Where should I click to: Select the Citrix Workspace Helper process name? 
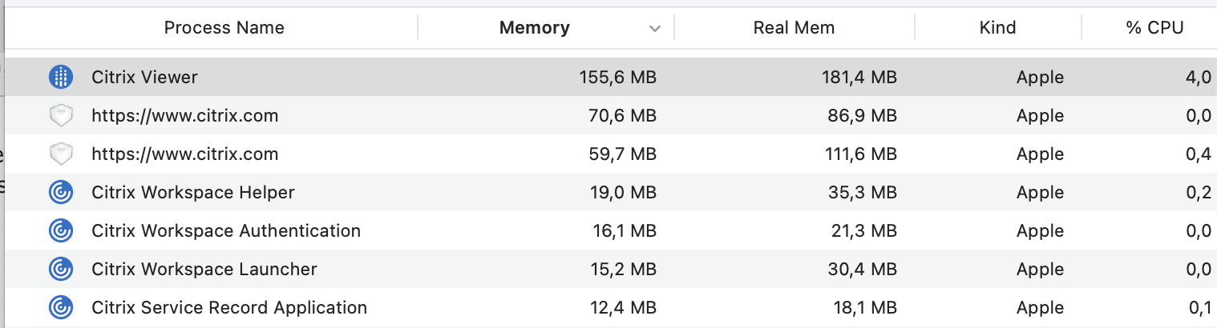(x=193, y=193)
